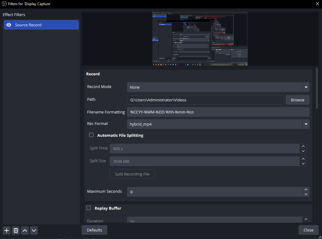Open the Rec Format dropdown
Image resolution: width=322 pixels, height=239 pixels.
pyautogui.click(x=218, y=124)
